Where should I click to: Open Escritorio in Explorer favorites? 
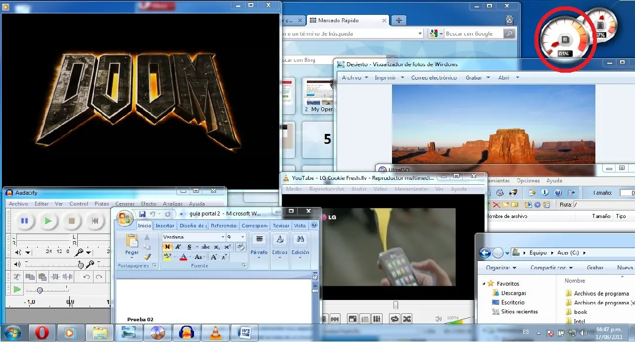(508, 302)
